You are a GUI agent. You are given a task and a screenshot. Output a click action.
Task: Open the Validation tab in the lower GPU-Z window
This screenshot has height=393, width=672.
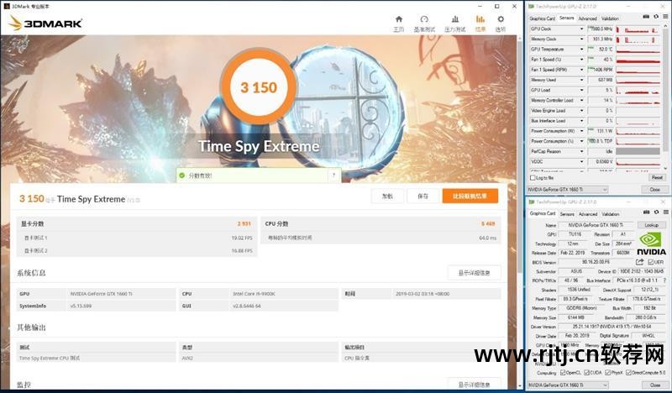(x=611, y=214)
